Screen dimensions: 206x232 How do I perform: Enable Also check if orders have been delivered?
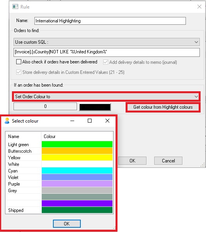pyautogui.click(x=19, y=62)
